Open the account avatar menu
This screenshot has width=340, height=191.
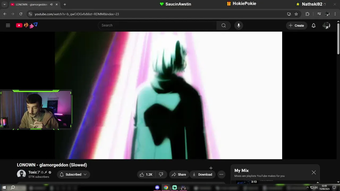(x=326, y=25)
